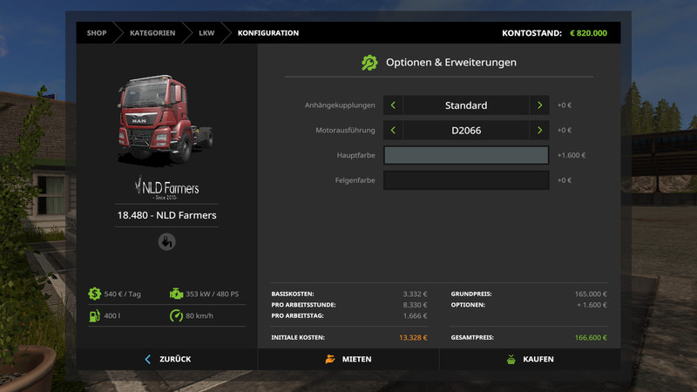Go to SHOP in breadcrumb
The width and height of the screenshot is (697, 392).
point(96,33)
